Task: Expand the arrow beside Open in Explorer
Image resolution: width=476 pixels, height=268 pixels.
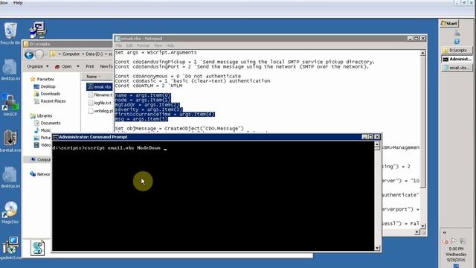Action: 77,66
